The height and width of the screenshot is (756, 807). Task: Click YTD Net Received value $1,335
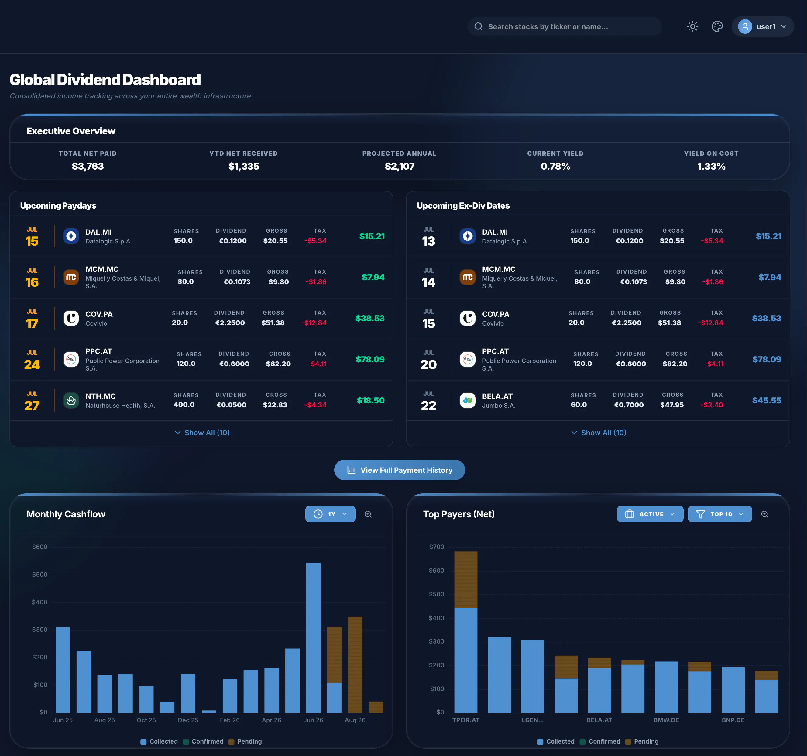pos(244,166)
